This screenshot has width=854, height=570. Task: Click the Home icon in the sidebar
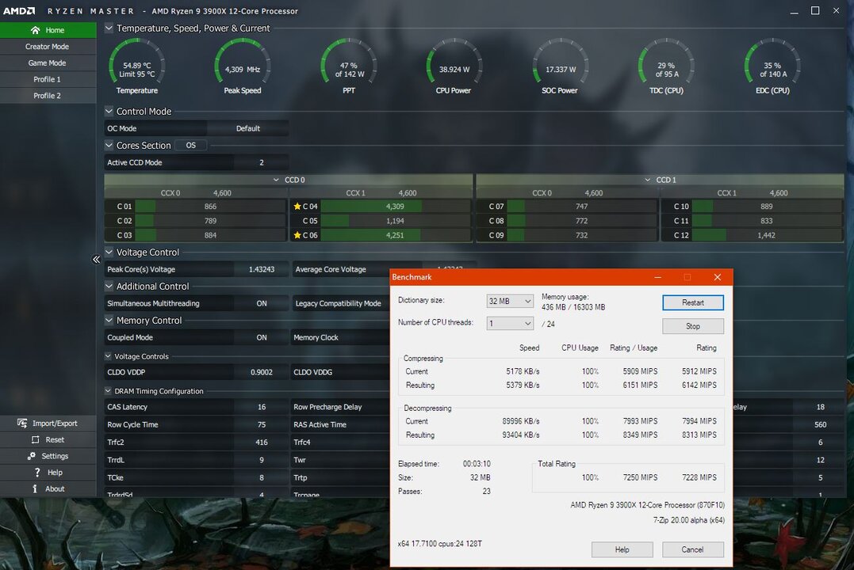(35, 30)
